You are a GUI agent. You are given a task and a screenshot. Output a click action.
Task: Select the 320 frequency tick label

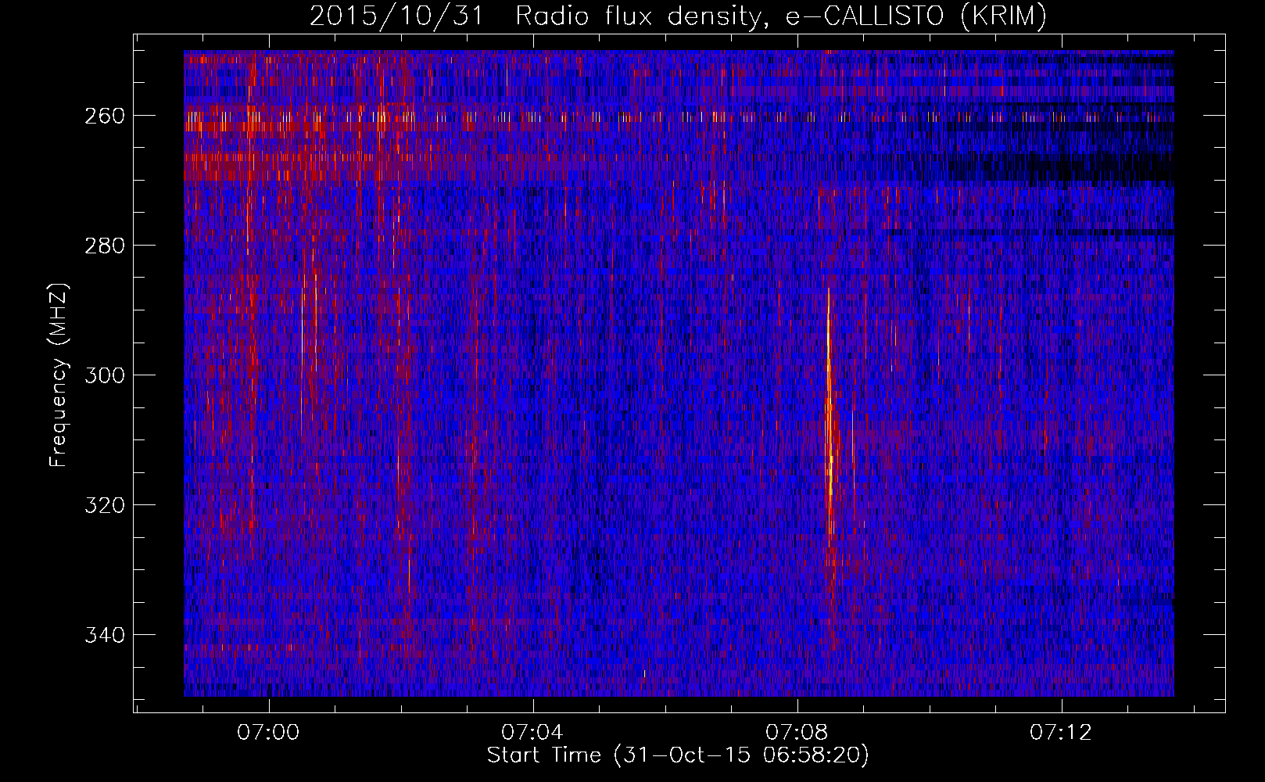pos(104,505)
